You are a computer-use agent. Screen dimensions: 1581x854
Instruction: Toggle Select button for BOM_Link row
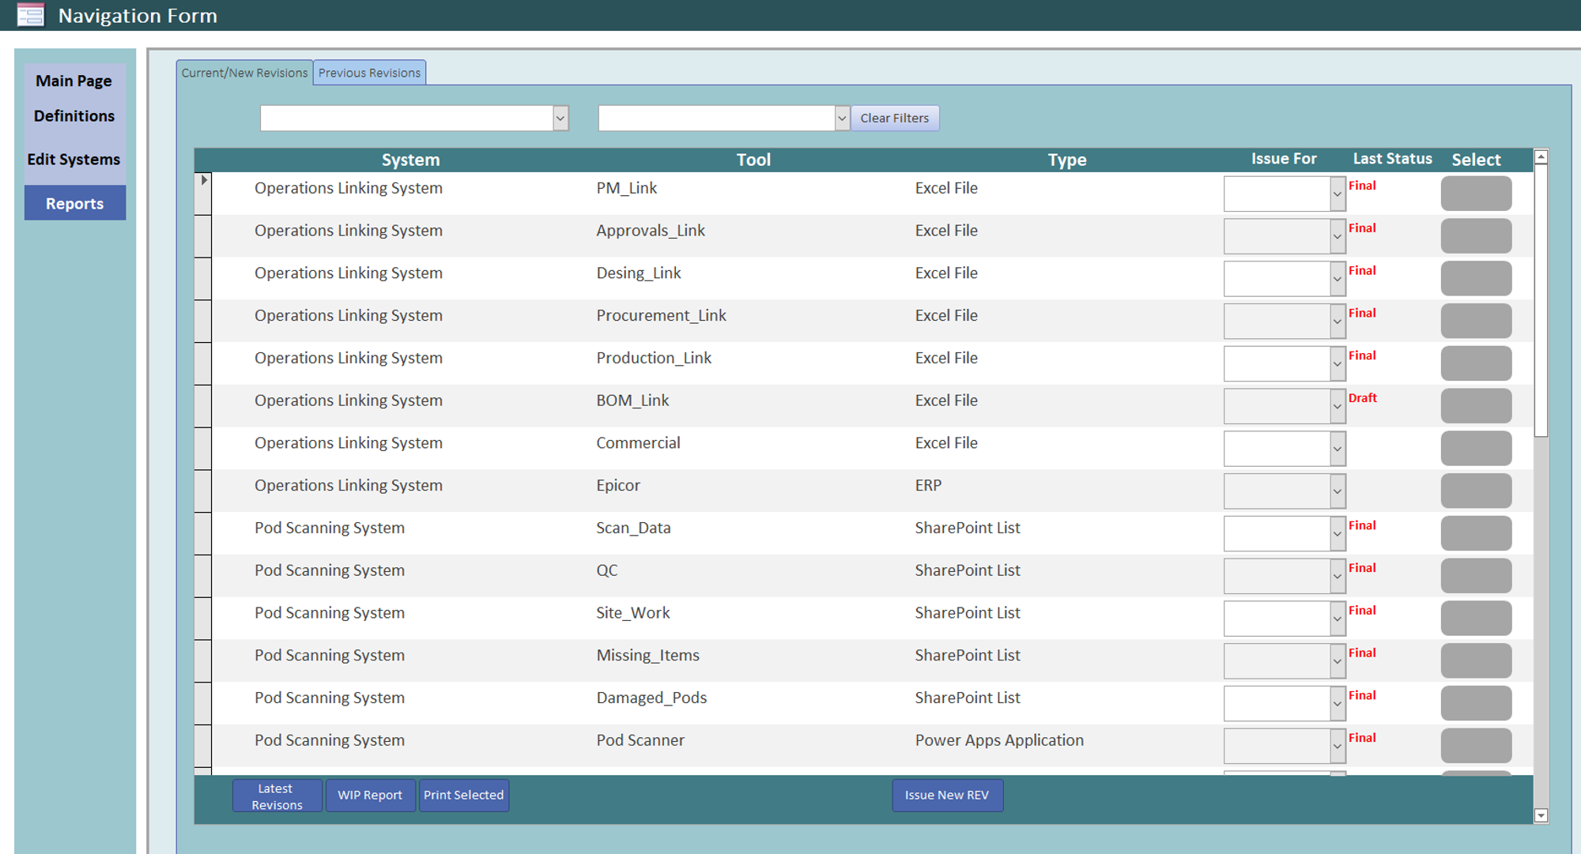[1475, 406]
